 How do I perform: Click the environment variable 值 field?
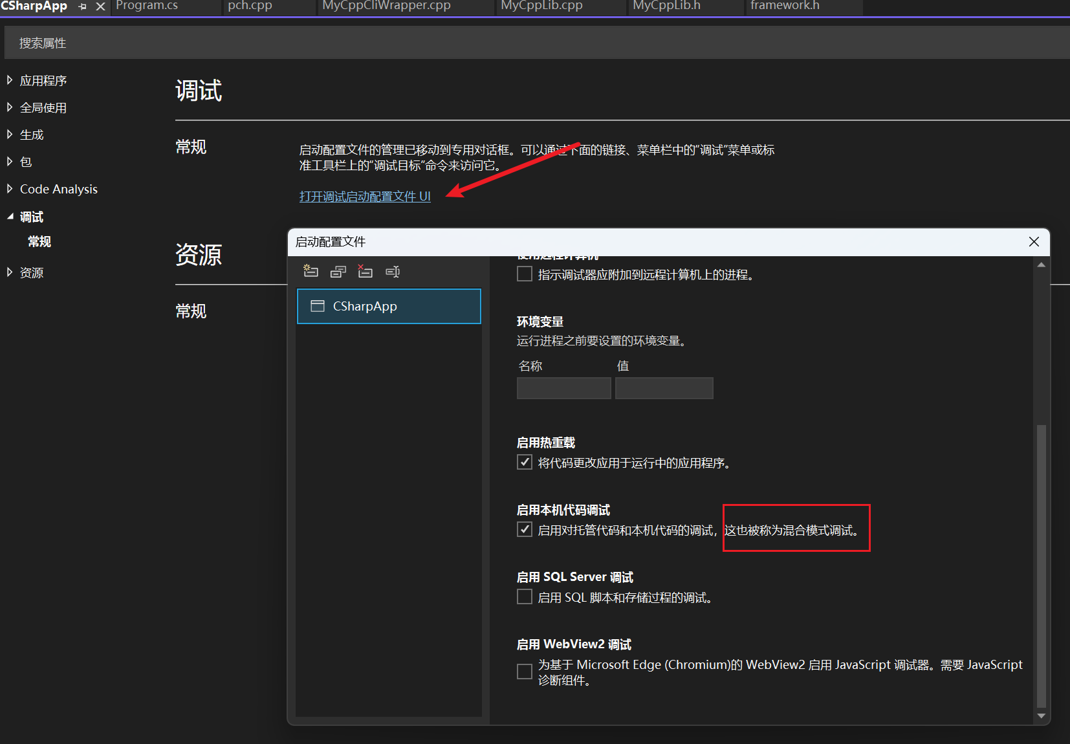(664, 388)
